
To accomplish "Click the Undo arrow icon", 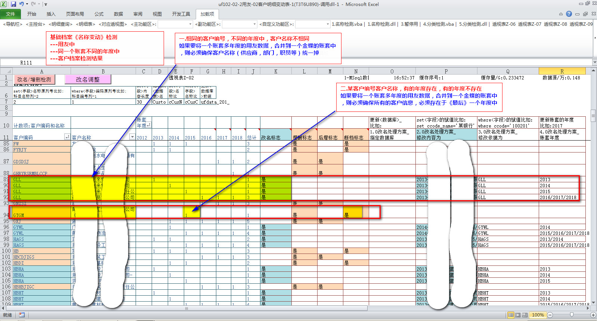I will (22, 4).
